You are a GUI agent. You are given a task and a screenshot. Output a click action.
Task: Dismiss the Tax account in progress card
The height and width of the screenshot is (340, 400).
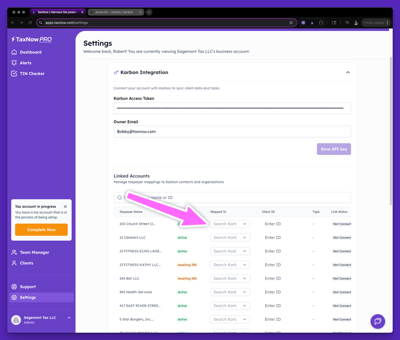tap(65, 207)
